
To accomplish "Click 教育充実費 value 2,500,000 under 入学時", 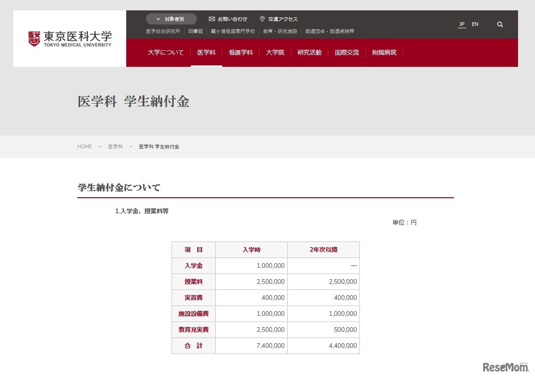I will point(271,330).
